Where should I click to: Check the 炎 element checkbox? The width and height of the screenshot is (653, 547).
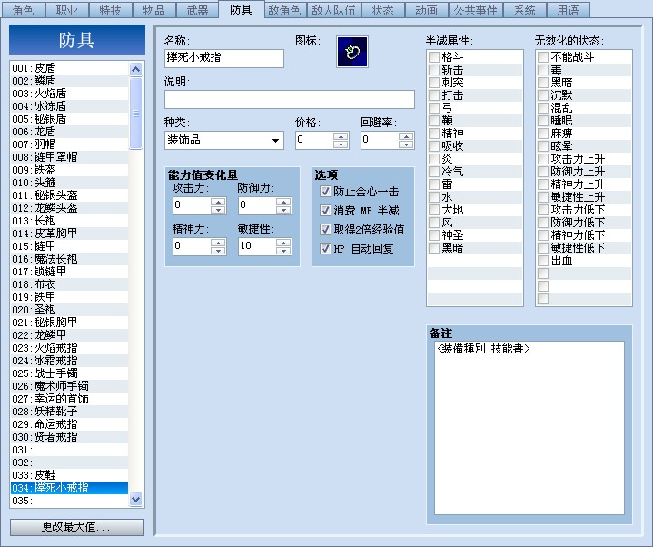(434, 159)
